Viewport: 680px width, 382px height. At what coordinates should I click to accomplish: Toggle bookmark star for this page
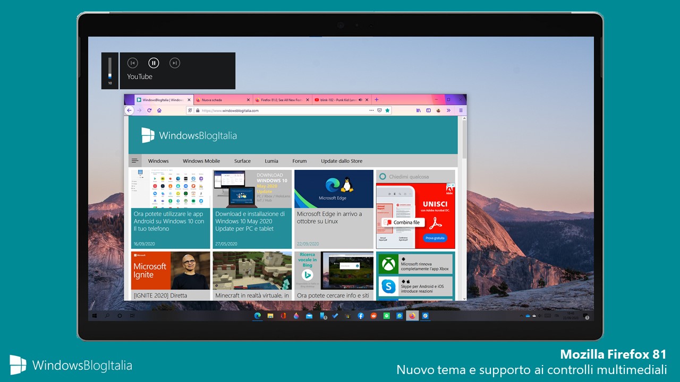pyautogui.click(x=387, y=110)
